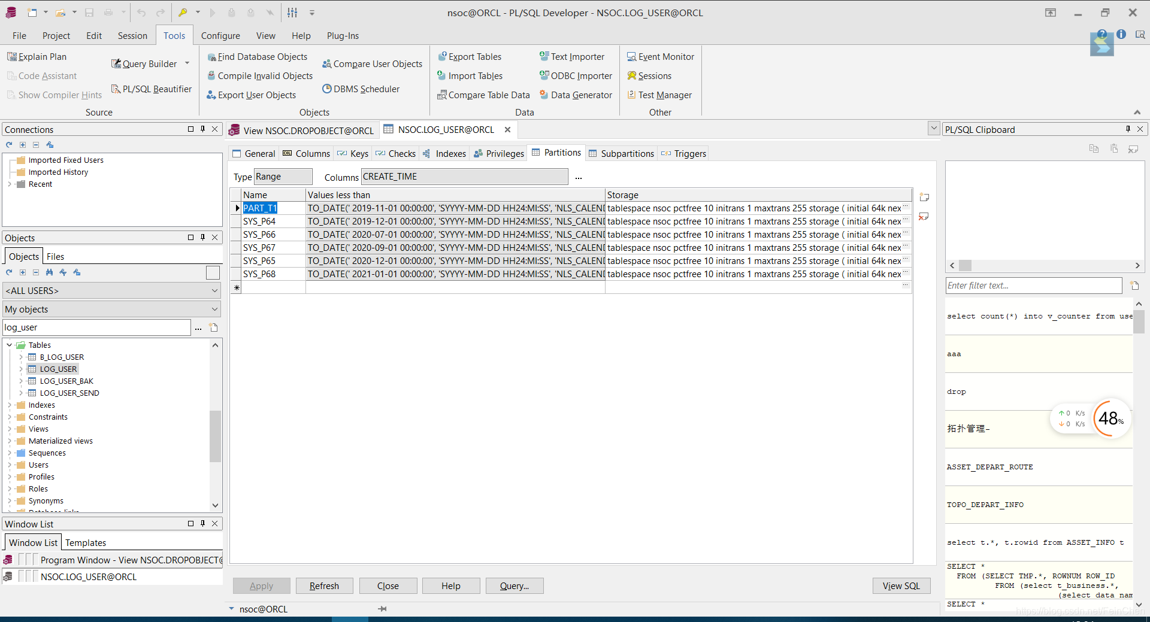Click clipboard preview horizontal scrollbar thumb
This screenshot has width=1150, height=622.
point(965,265)
